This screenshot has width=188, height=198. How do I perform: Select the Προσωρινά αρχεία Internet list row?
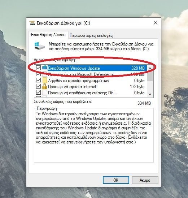coord(90,87)
